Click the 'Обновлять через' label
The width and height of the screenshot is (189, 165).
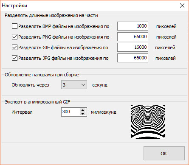(x=30, y=85)
